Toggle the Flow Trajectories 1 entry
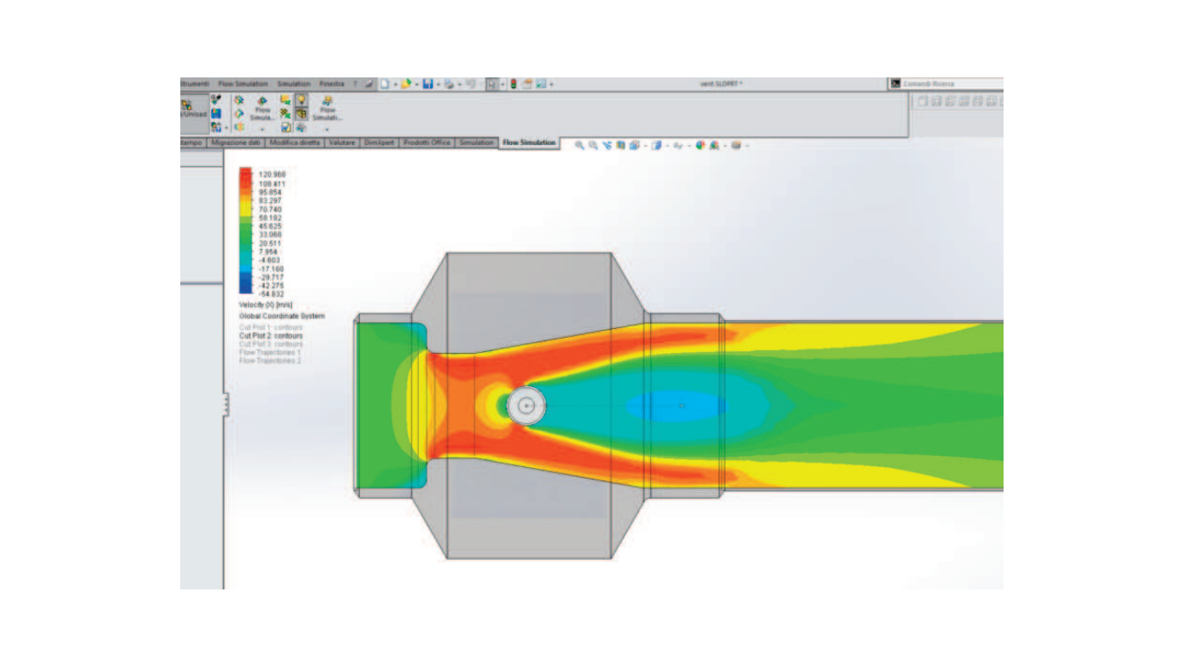 coord(270,353)
